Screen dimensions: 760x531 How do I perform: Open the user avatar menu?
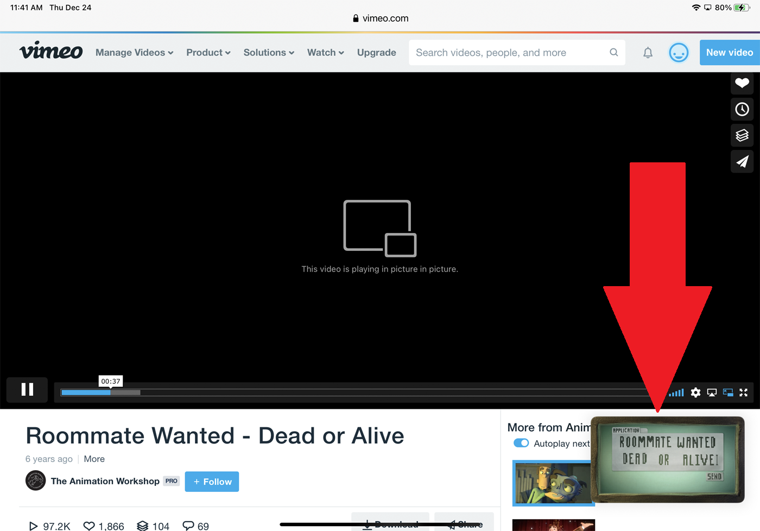point(679,53)
